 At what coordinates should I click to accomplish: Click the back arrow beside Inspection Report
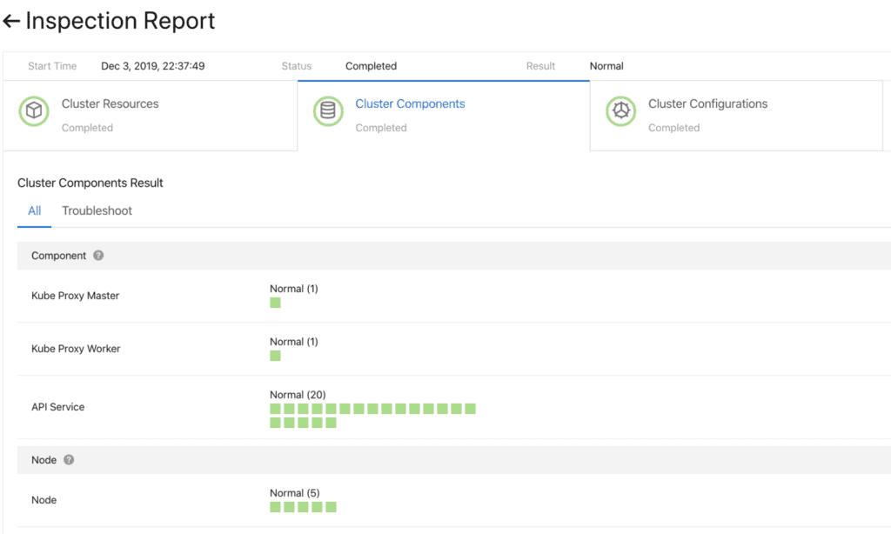pos(11,22)
